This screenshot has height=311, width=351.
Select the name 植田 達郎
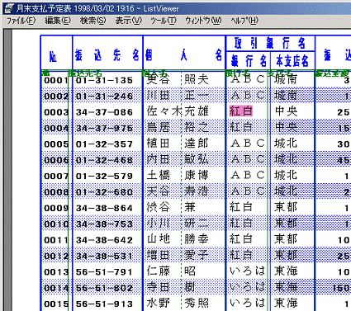tap(178, 144)
